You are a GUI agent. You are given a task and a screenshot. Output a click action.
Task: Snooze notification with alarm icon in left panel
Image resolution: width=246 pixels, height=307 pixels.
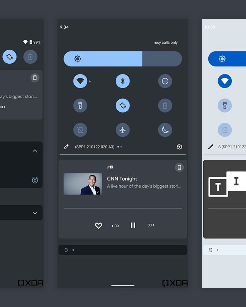[x=35, y=180]
